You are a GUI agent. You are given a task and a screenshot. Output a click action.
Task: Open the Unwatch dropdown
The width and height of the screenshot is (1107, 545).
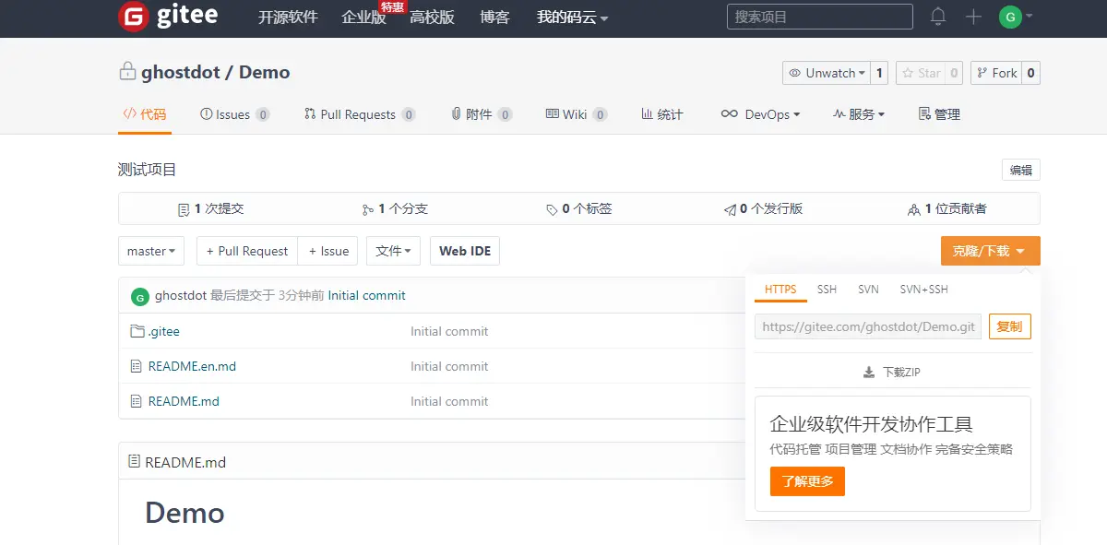(x=827, y=73)
